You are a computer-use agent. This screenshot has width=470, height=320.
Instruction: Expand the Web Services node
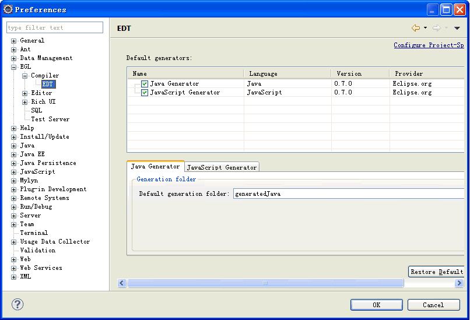click(x=13, y=268)
